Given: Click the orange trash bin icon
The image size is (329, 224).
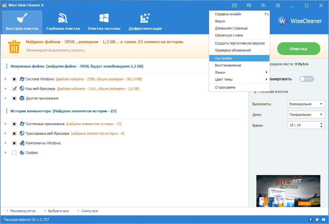Looking at the screenshot, I should 14,47.
